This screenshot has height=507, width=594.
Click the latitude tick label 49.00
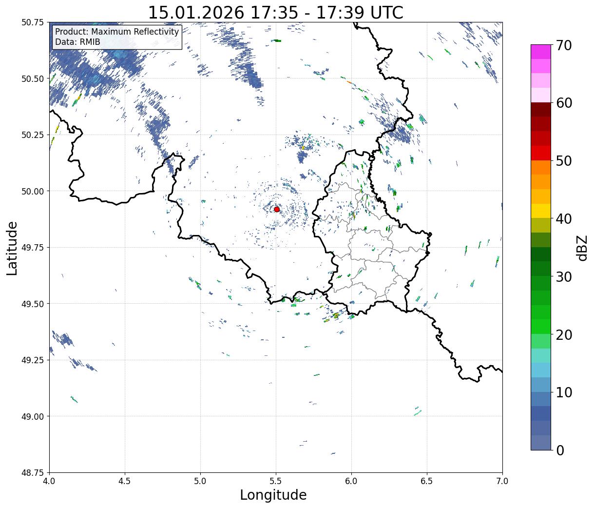[33, 416]
